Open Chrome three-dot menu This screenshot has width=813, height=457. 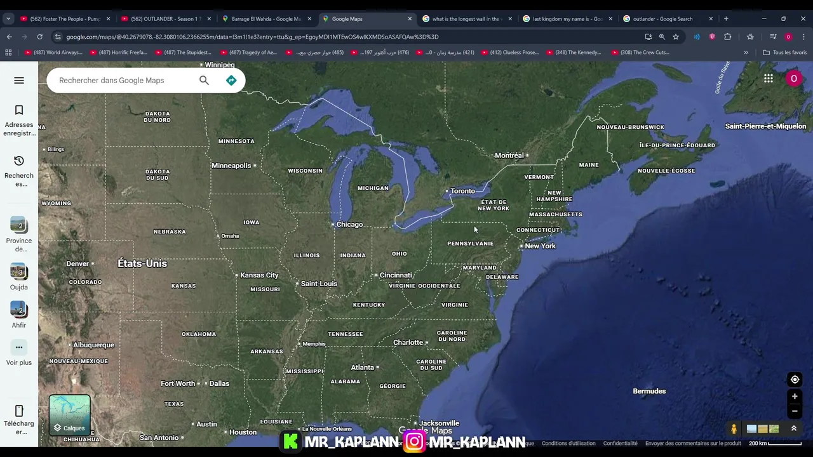tap(803, 37)
